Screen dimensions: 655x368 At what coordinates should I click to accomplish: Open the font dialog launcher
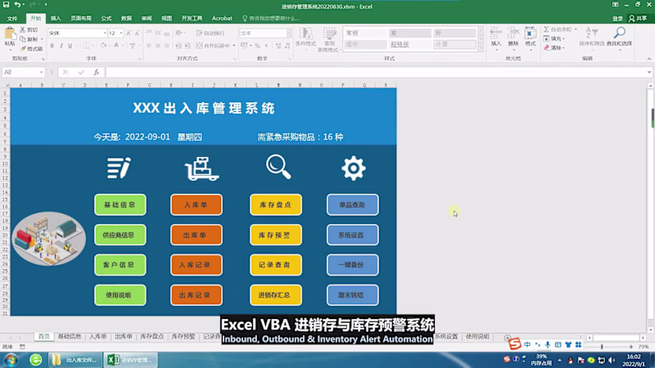tap(139, 59)
